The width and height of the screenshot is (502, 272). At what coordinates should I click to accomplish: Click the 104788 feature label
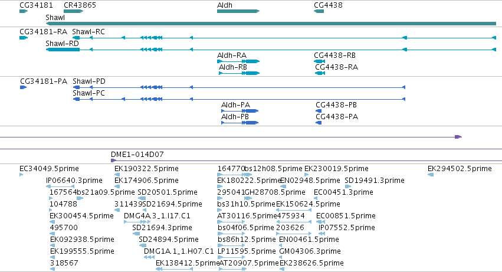click(63, 204)
